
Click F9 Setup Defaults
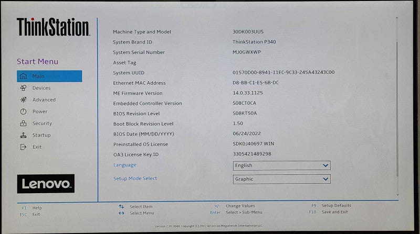[331, 205]
